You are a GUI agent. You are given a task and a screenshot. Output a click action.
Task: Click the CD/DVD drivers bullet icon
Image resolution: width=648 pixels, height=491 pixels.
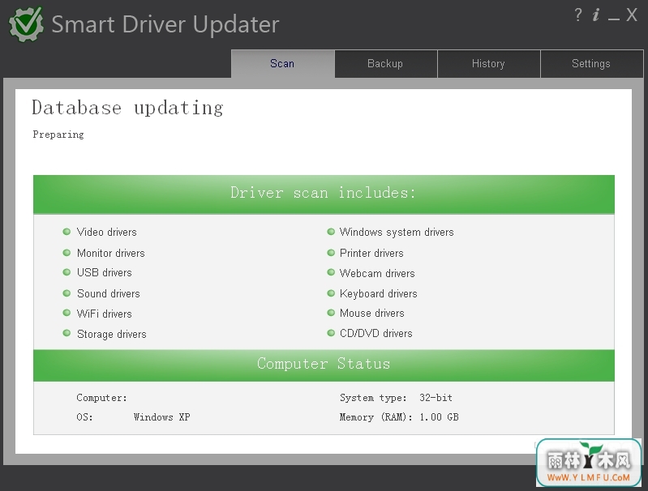click(x=331, y=333)
